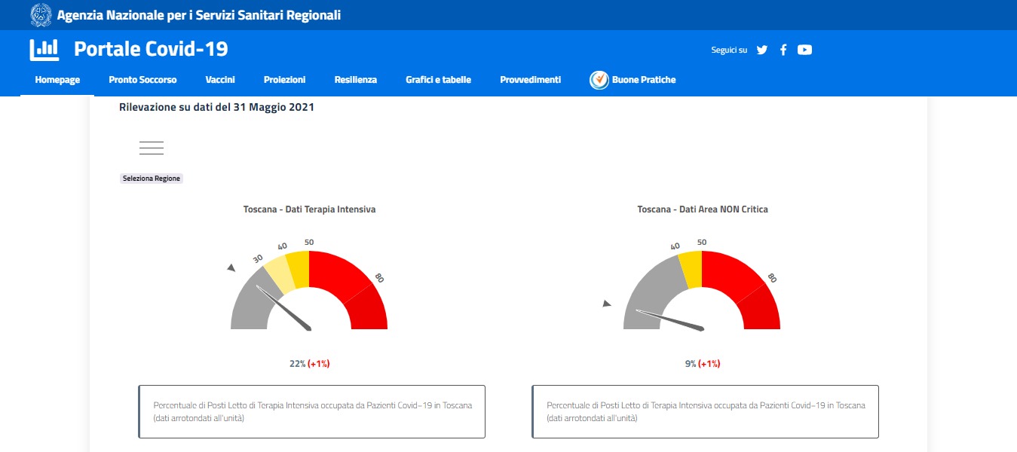The width and height of the screenshot is (1017, 452).
Task: Open the Resilienza menu item
Action: tap(356, 80)
